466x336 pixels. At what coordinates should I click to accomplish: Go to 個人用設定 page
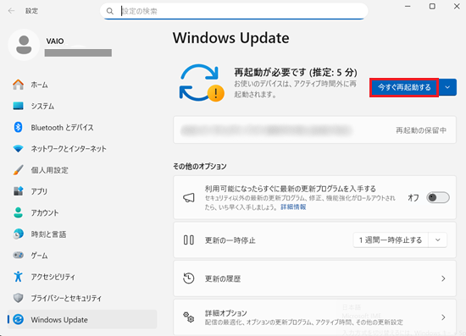(82, 170)
